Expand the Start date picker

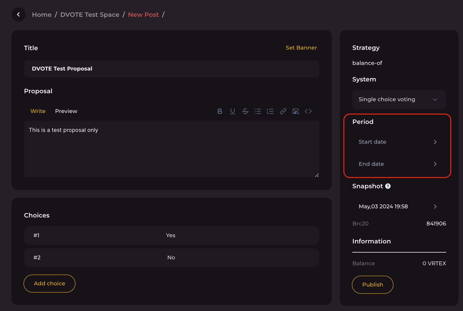click(398, 142)
